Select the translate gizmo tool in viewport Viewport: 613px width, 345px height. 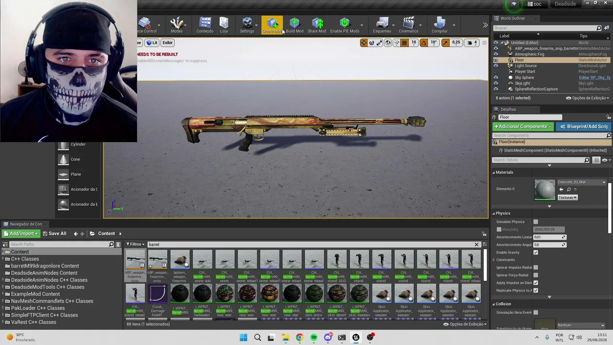click(364, 43)
